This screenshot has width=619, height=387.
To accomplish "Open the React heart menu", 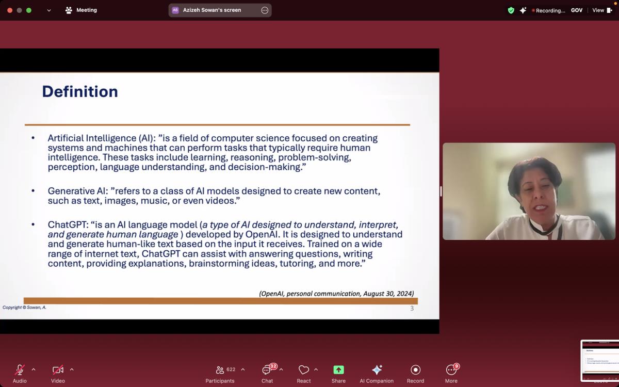I will pyautogui.click(x=304, y=374).
